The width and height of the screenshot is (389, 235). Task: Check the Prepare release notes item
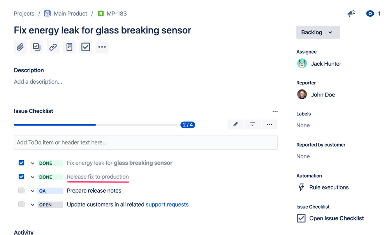point(21,190)
